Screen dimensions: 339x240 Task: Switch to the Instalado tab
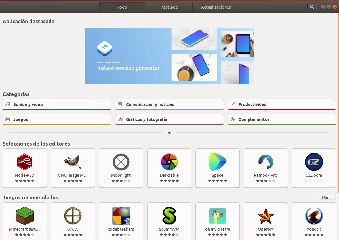tap(169, 7)
